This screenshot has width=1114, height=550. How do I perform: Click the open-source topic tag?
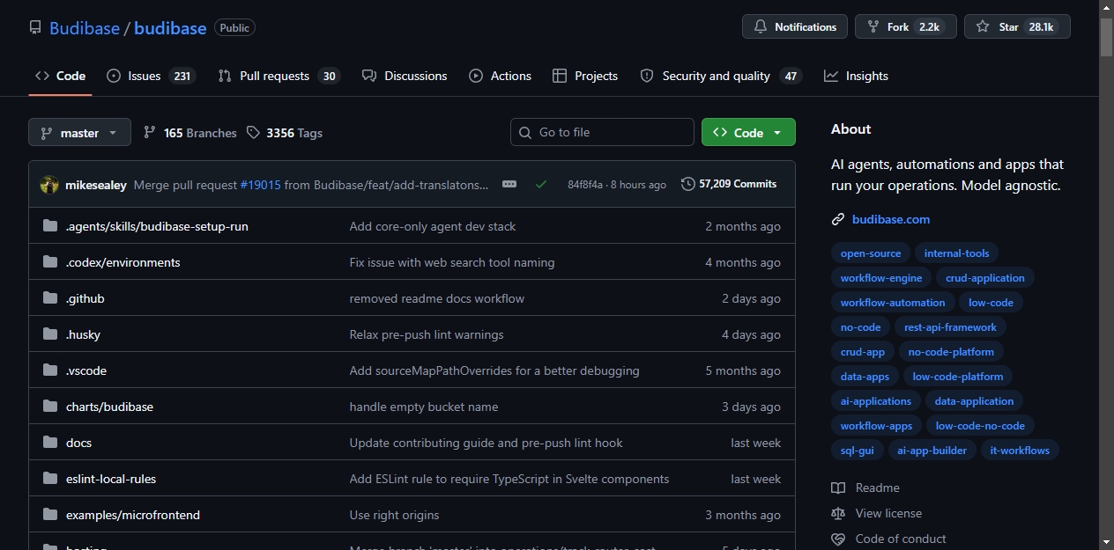[x=871, y=253]
